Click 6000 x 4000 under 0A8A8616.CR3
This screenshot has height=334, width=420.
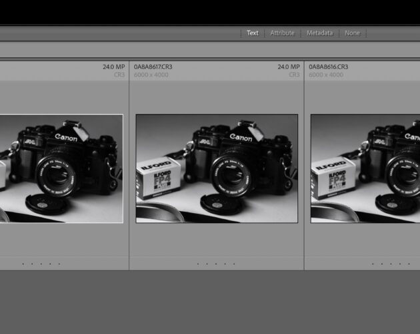pos(326,75)
